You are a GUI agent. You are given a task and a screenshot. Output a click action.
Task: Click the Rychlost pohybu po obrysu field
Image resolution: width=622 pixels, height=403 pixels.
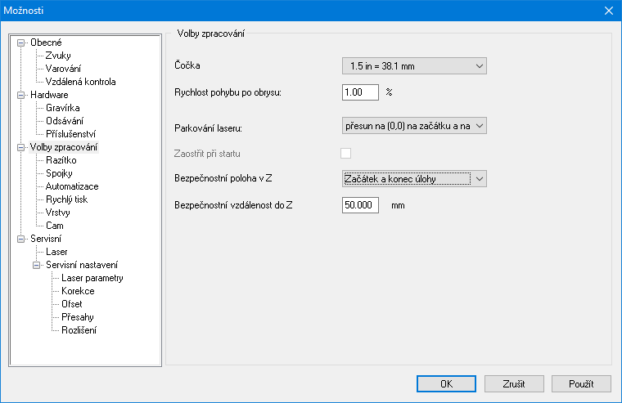tap(360, 92)
